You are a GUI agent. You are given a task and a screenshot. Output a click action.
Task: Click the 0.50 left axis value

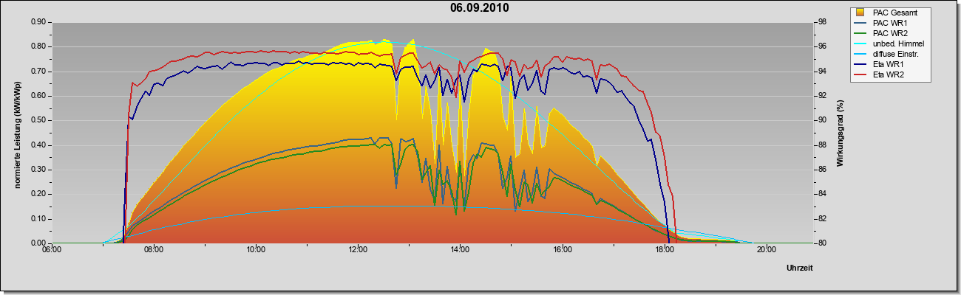(x=38, y=120)
